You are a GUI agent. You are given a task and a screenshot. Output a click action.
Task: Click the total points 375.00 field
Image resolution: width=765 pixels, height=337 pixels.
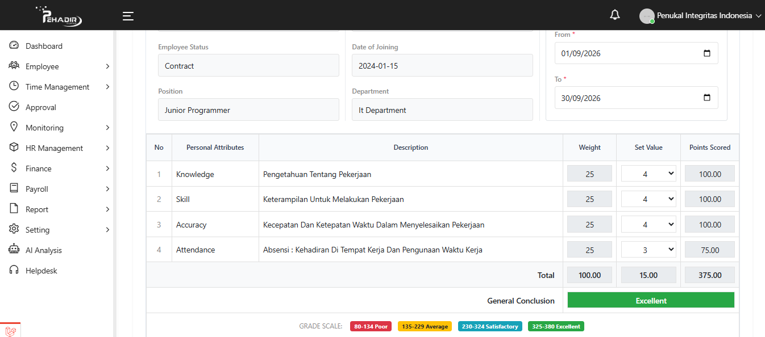tap(709, 275)
